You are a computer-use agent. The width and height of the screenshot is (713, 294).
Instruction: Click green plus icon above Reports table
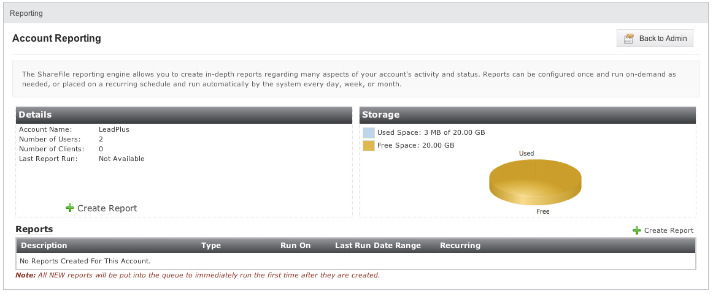tap(637, 230)
